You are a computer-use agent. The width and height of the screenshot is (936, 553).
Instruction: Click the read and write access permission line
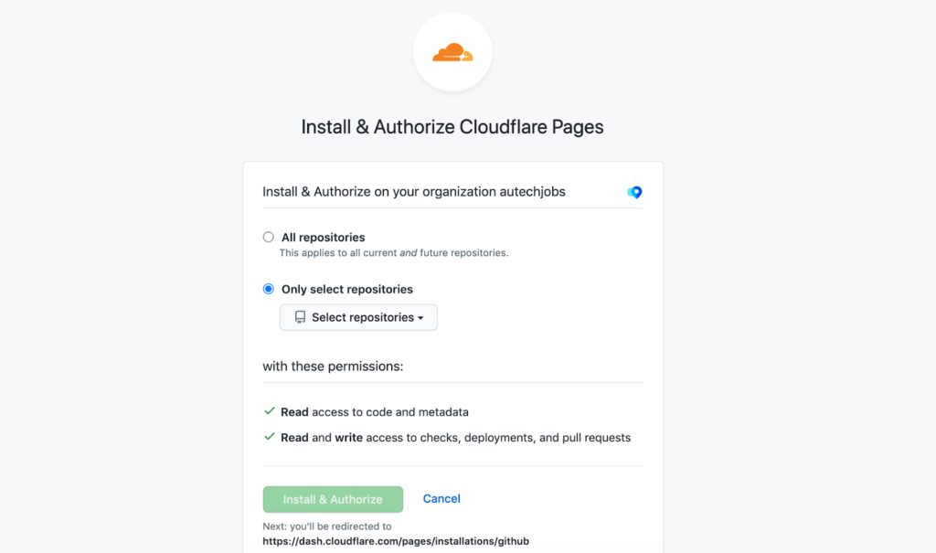point(455,438)
